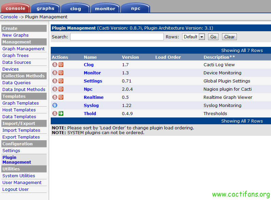This screenshot has width=271, height=200.
Task: Click the 'Realtime Graph Viewer' description
Action: (x=228, y=97)
